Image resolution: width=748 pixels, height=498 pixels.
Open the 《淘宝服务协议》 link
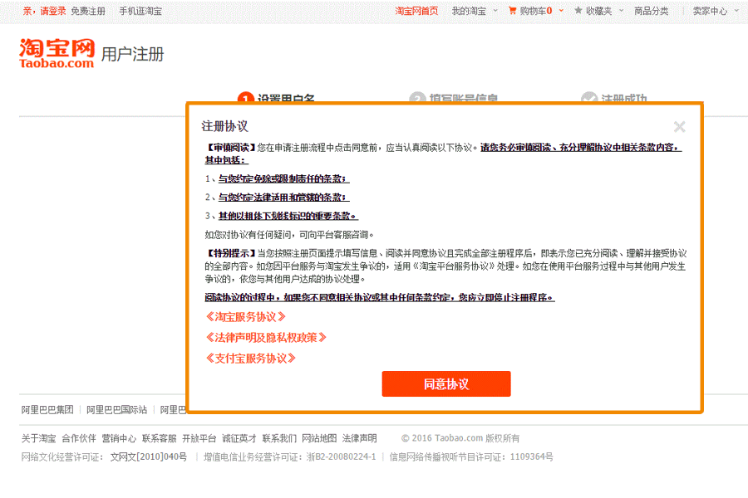pyautogui.click(x=246, y=317)
